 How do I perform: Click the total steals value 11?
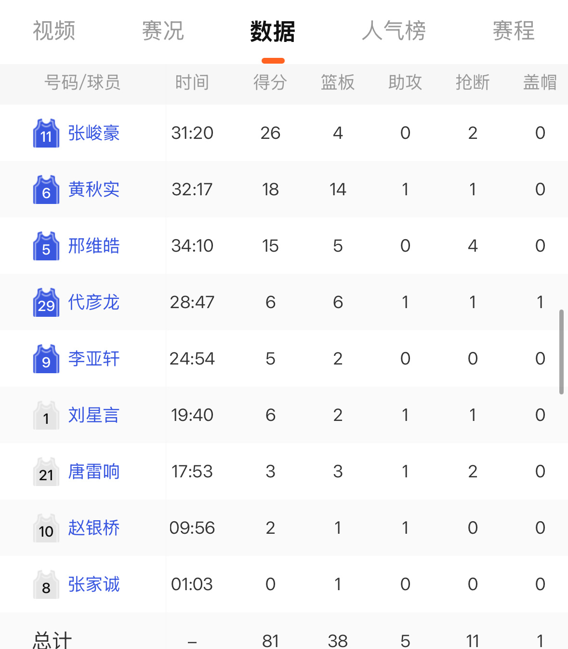(x=473, y=641)
